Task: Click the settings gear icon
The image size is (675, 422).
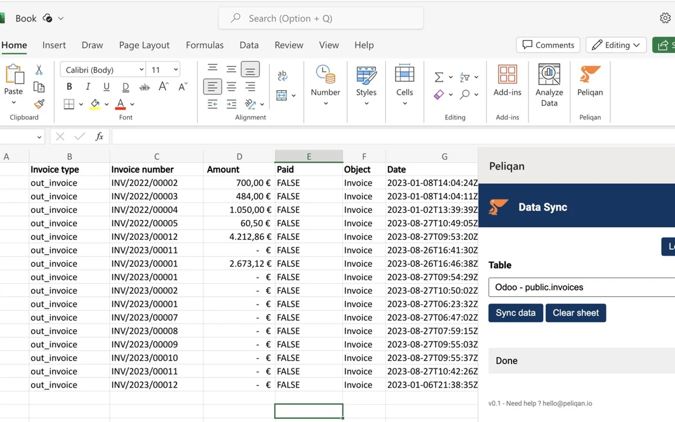Action: tap(665, 18)
